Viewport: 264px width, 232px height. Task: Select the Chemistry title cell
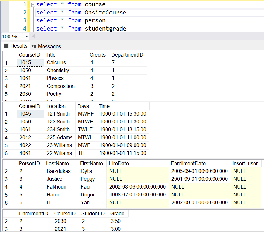pos(66,70)
